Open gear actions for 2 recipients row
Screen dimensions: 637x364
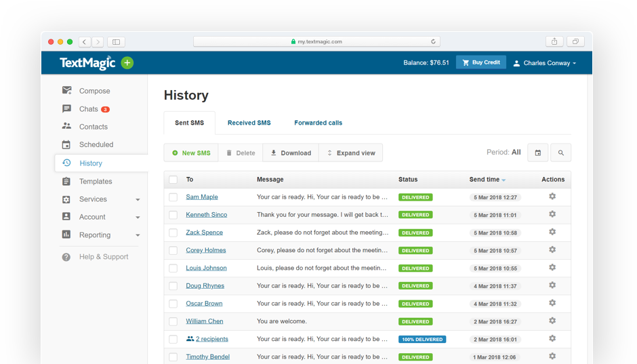click(552, 338)
